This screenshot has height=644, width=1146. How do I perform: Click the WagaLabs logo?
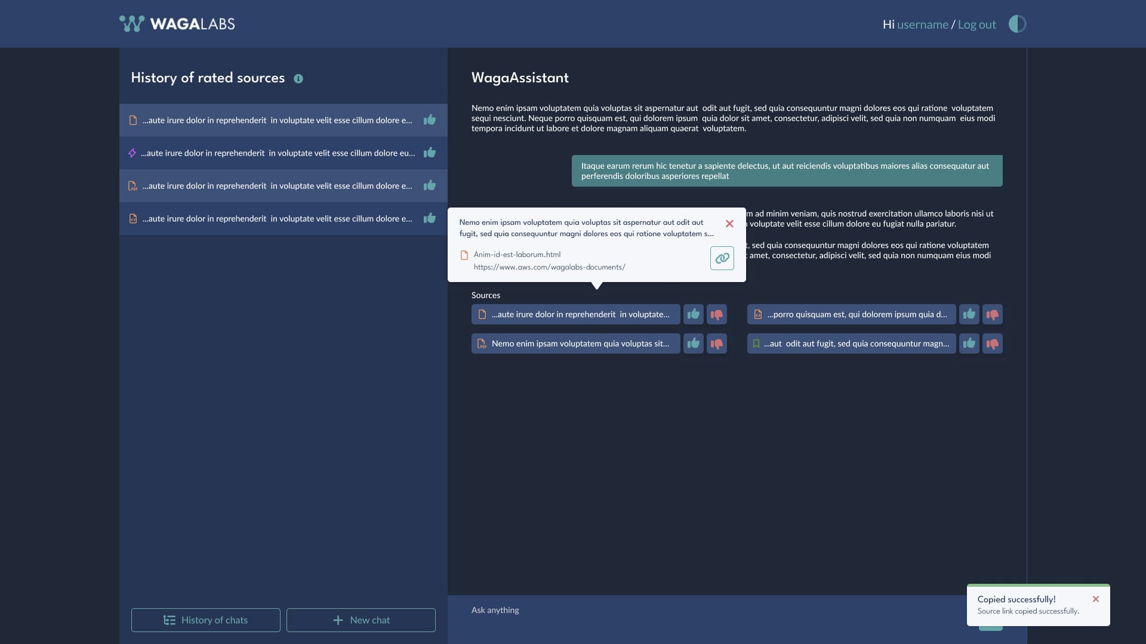[177, 24]
